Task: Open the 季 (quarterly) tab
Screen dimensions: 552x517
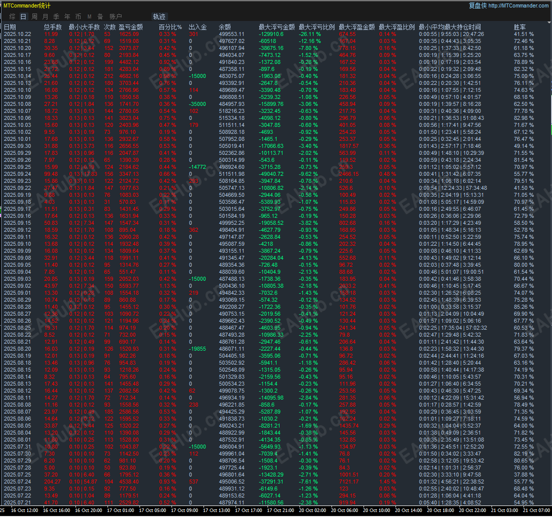Action: tap(56, 16)
